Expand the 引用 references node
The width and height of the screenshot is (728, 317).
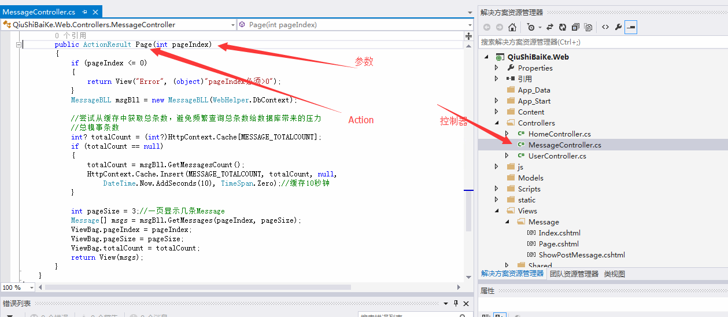tap(496, 79)
